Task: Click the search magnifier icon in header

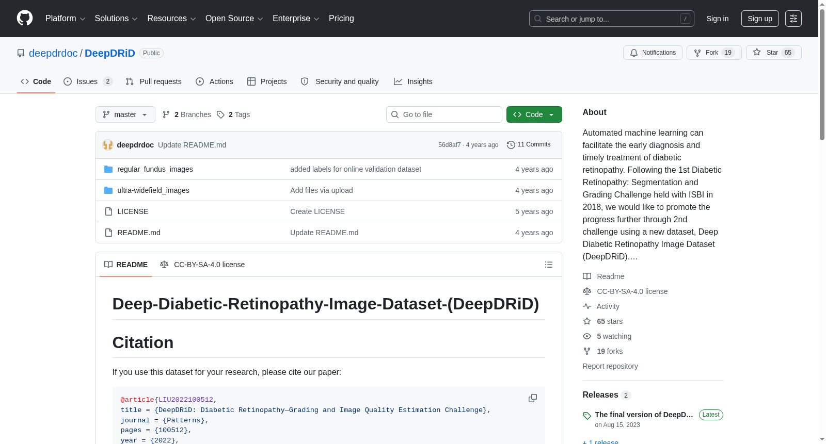Action: [x=538, y=19]
